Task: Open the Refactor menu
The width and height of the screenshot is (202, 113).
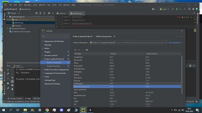Action: pyautogui.click(x=42, y=5)
